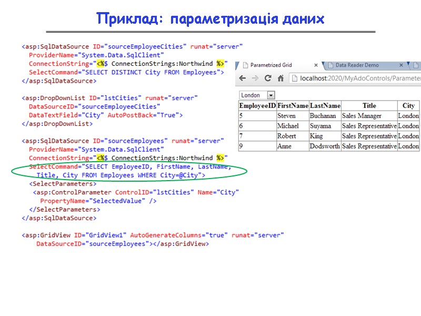
Task: Close the Parametrized Grid tab
Action: [316, 65]
